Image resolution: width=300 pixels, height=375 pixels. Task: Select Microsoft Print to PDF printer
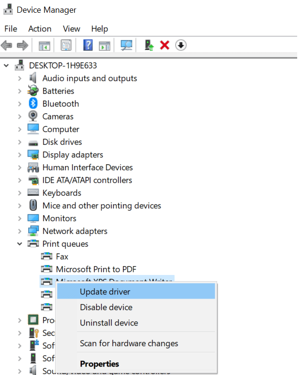pos(96,269)
